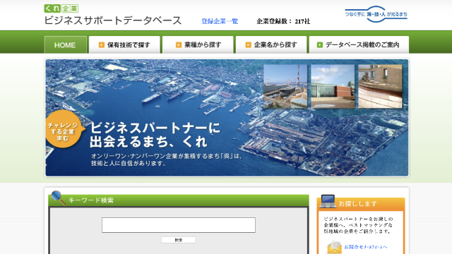Click the くれ企業 green logo
The height and width of the screenshot is (254, 452).
(61, 8)
